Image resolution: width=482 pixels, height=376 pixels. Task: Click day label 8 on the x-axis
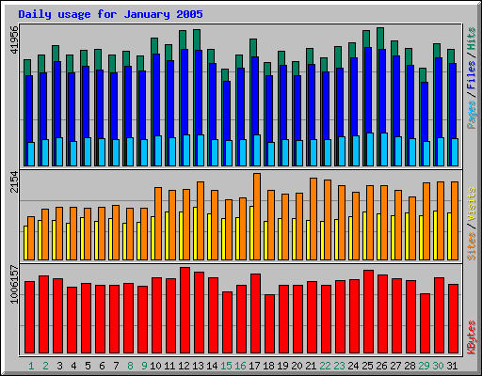[130, 366]
